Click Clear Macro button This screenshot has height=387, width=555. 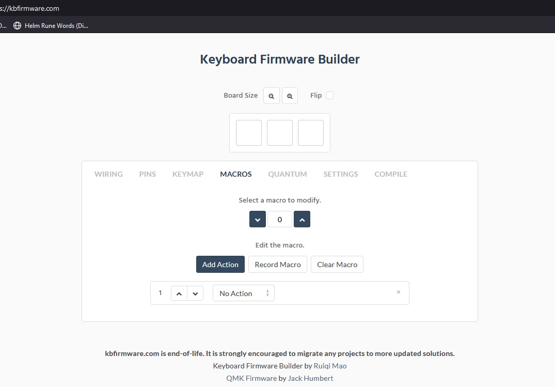pyautogui.click(x=337, y=265)
